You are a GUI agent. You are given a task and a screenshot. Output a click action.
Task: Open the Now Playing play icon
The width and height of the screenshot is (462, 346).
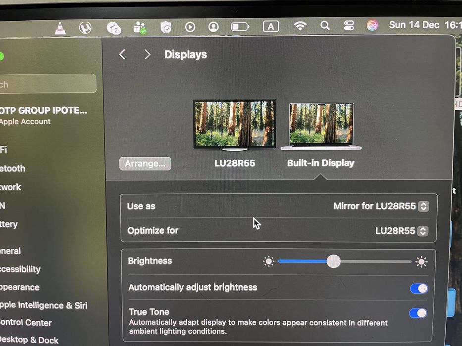pos(190,27)
